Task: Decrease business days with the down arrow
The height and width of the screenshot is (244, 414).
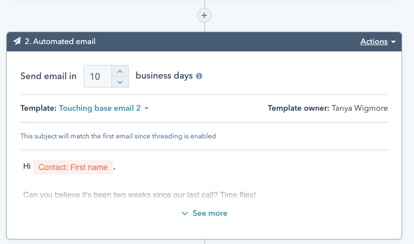Action: (x=120, y=82)
